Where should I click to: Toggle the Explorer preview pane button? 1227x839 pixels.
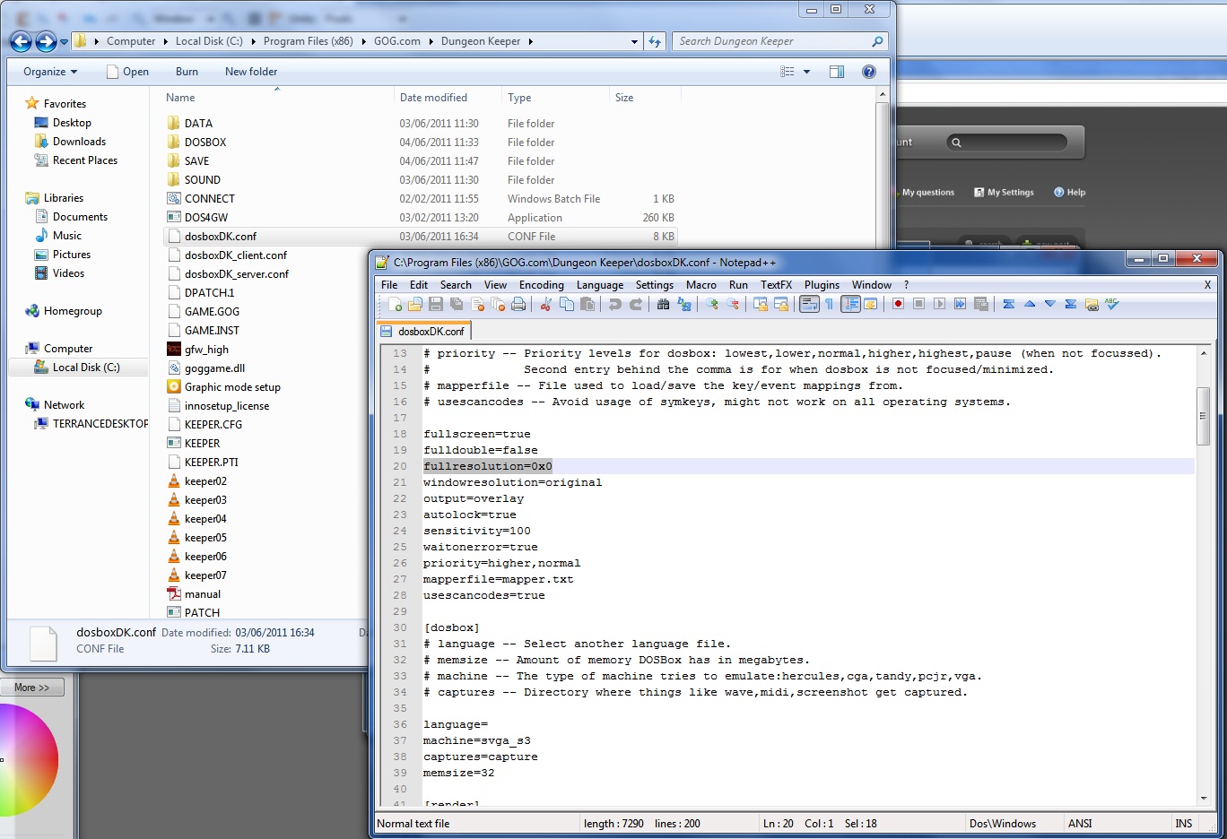[837, 72]
